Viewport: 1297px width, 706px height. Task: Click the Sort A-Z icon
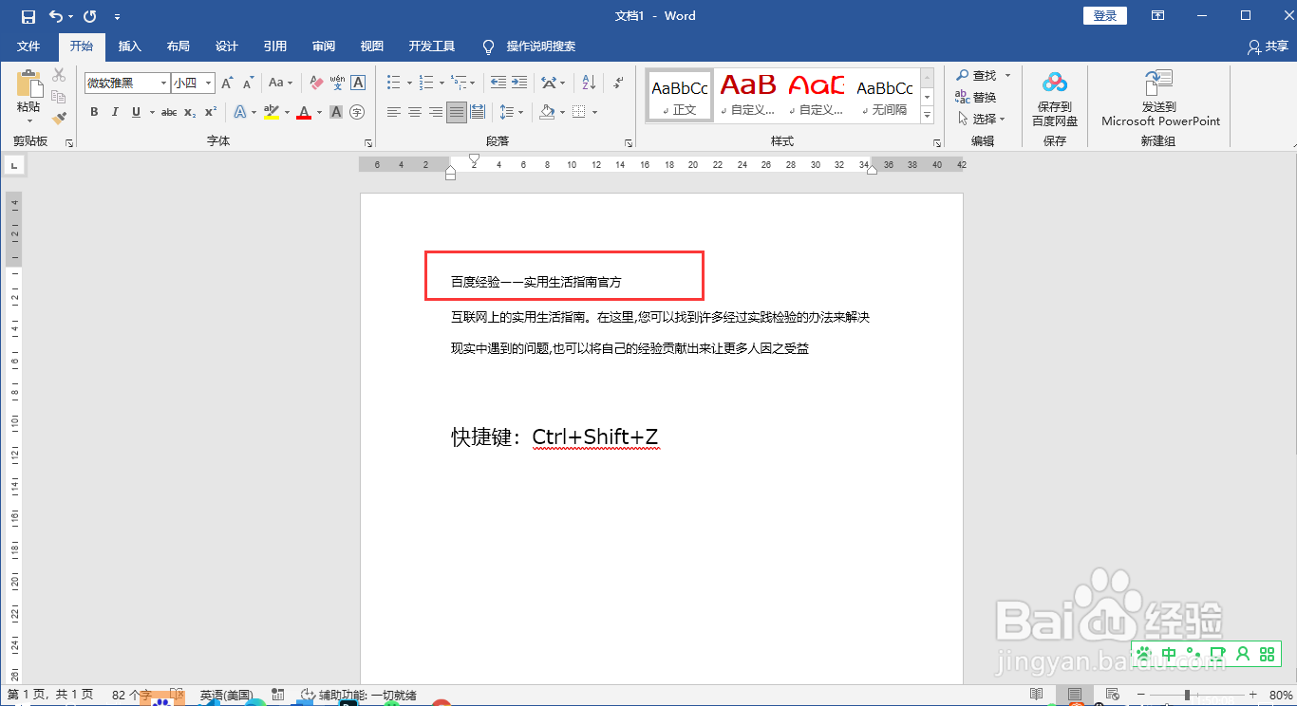589,84
